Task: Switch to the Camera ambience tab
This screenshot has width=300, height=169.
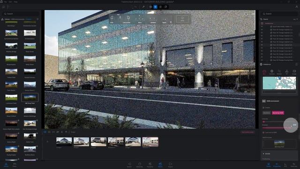Action: coord(272,72)
